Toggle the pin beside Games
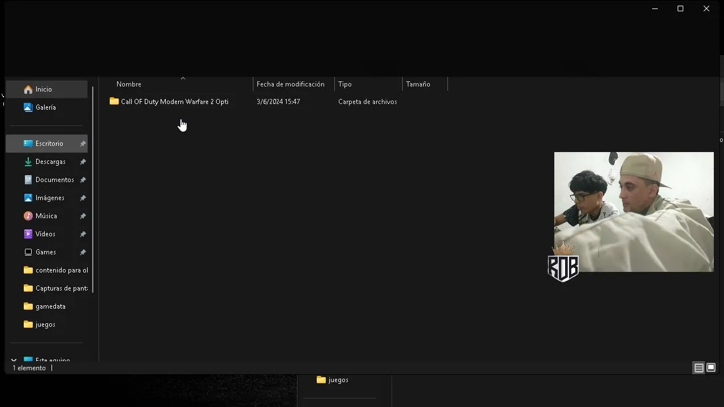 pyautogui.click(x=83, y=252)
